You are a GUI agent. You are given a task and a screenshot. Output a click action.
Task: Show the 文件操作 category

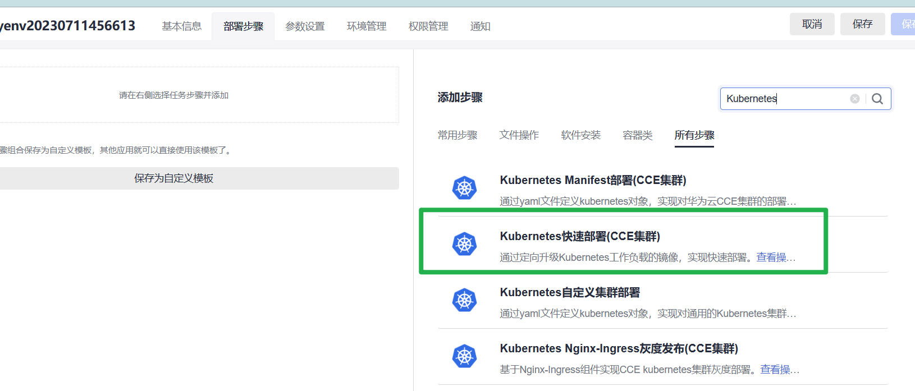[519, 135]
